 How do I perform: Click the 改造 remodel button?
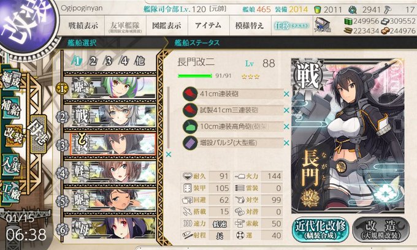tap(381, 229)
